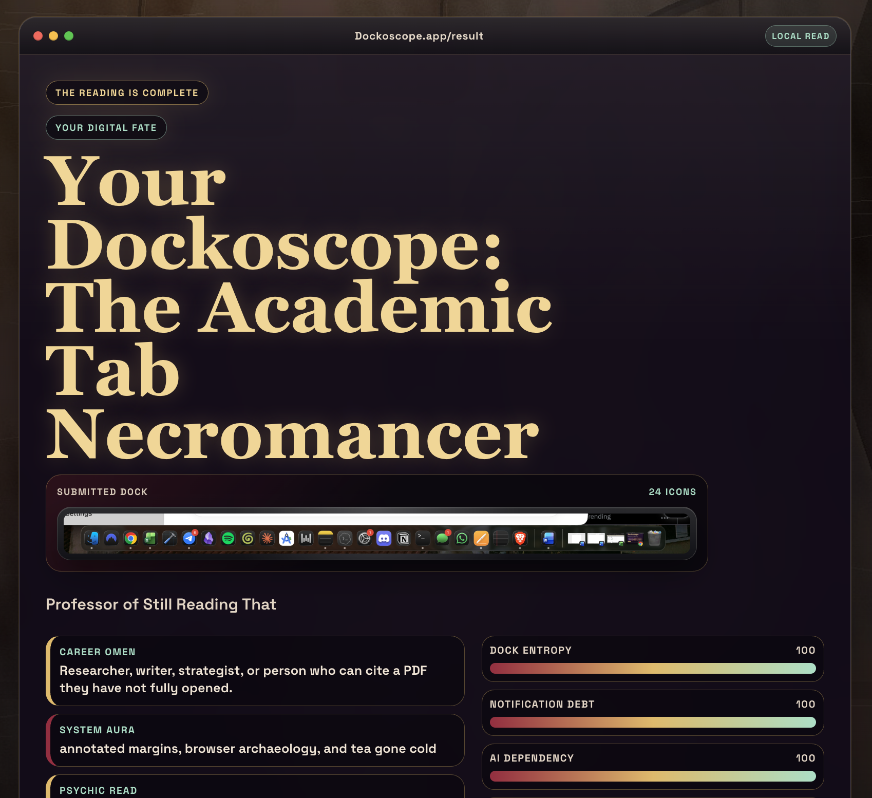Click the NordVPN mountain icon in the dock

pos(111,538)
